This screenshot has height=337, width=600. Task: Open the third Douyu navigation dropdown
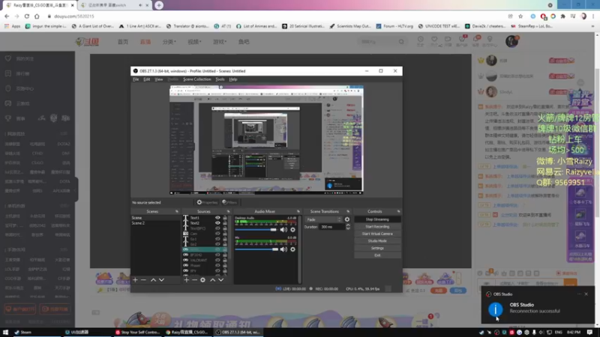click(x=169, y=42)
